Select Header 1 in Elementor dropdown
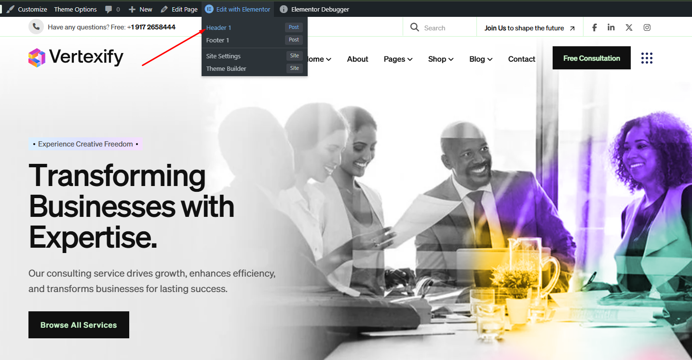 (x=218, y=27)
